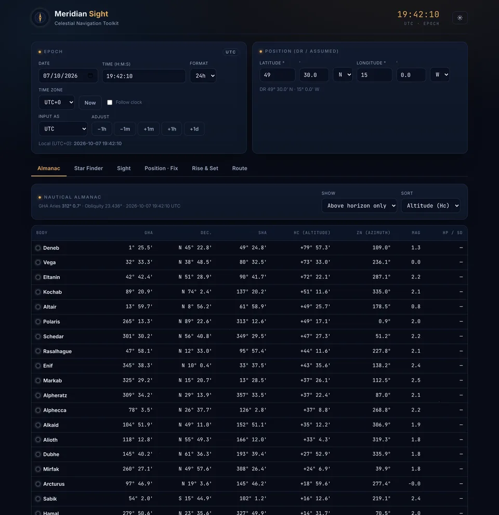Screen dimensions: 499x515
Task: Click the longitude minutes field 0.0
Action: [411, 75]
